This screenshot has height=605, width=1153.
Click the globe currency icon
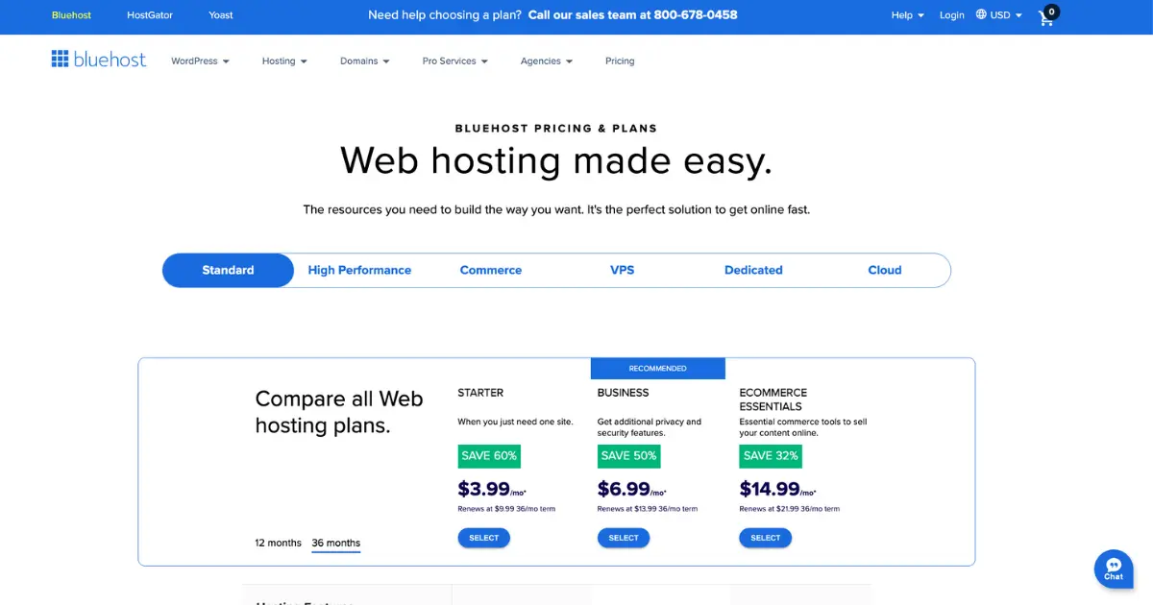[981, 14]
